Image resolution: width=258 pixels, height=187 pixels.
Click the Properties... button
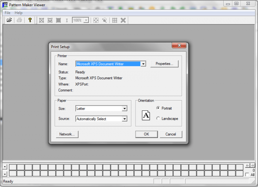coord(164,64)
